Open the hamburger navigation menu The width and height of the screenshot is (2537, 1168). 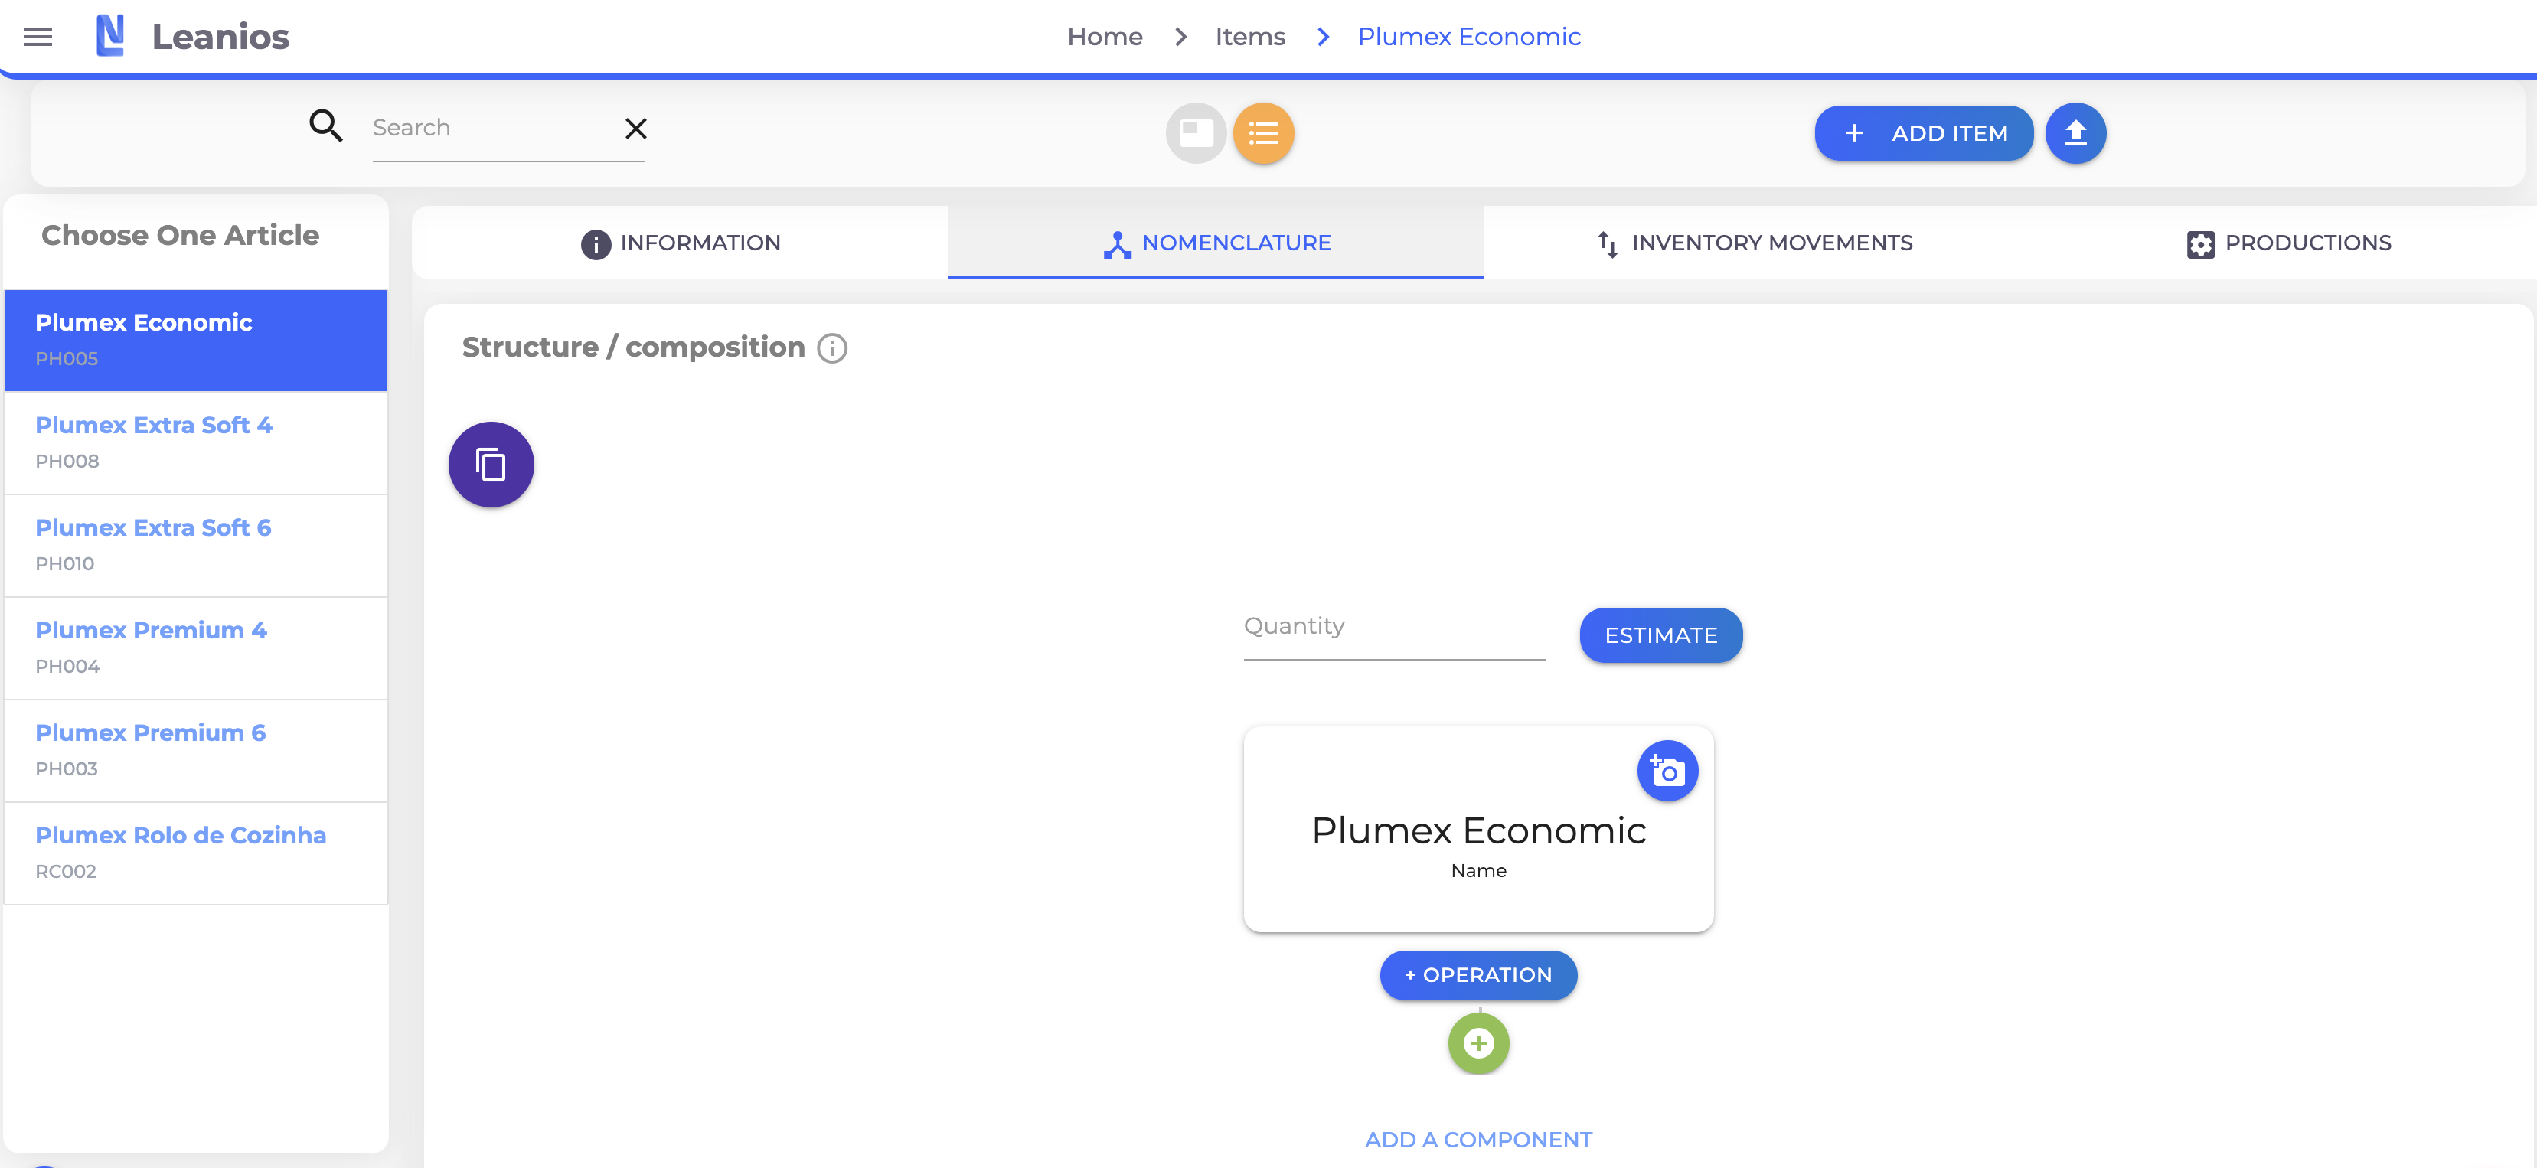click(38, 38)
